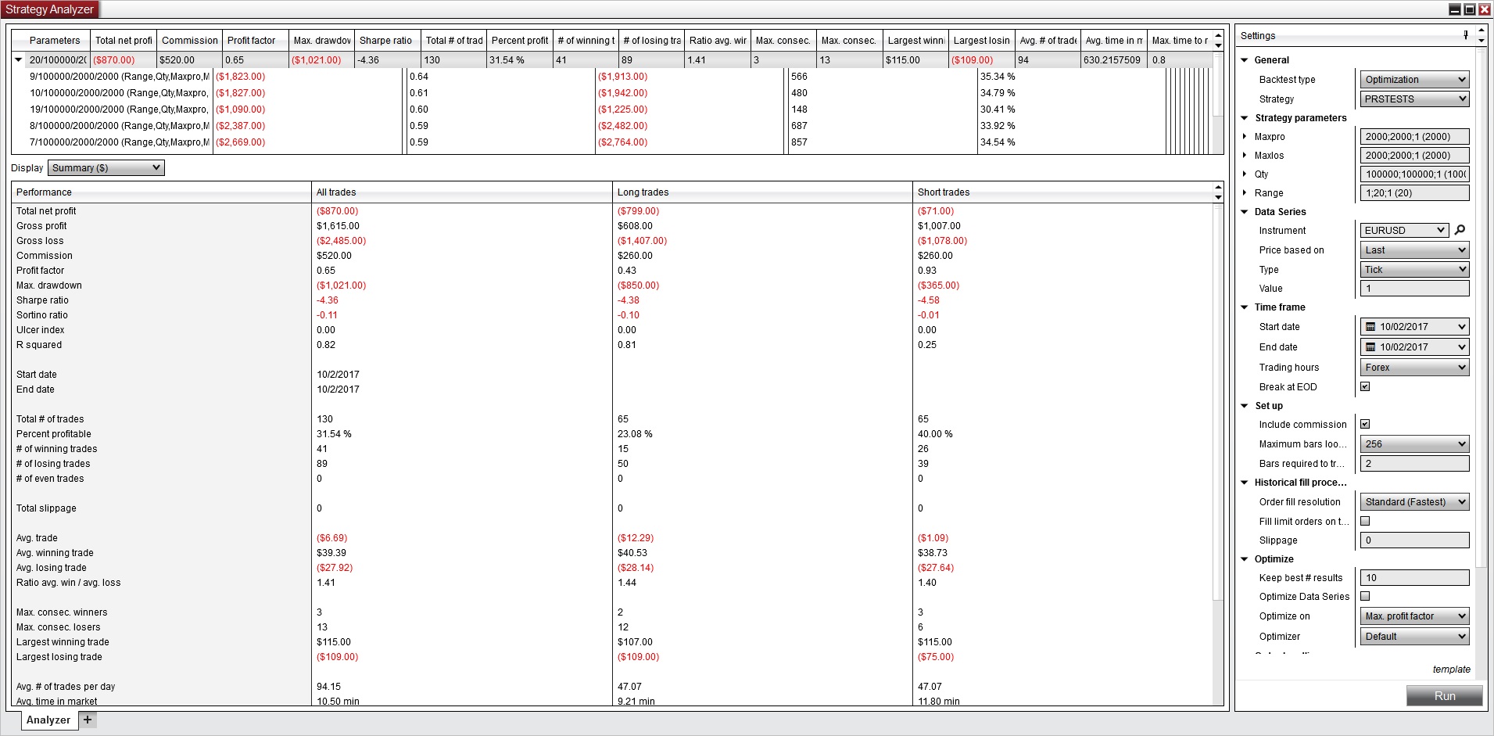Open the Optimize on dropdown
This screenshot has height=736, width=1494.
click(x=1414, y=616)
